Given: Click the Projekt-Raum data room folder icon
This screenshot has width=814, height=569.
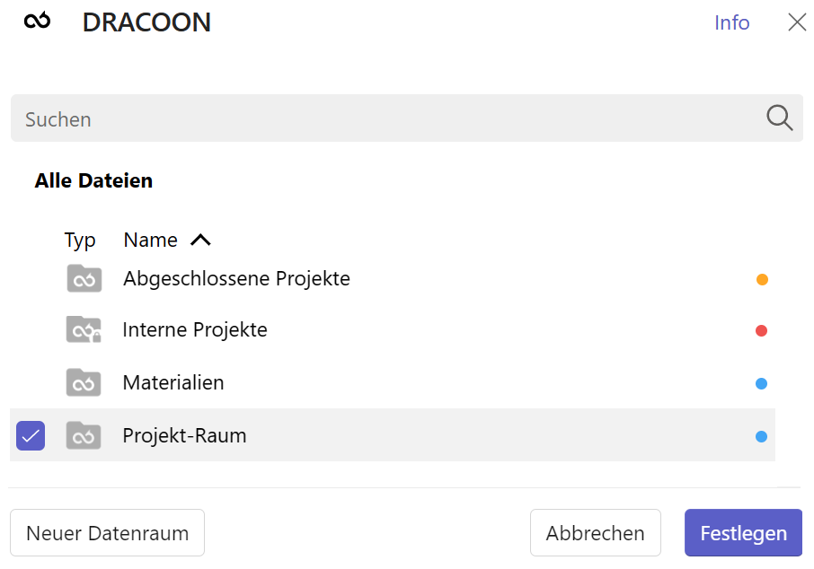Looking at the screenshot, I should tap(84, 435).
